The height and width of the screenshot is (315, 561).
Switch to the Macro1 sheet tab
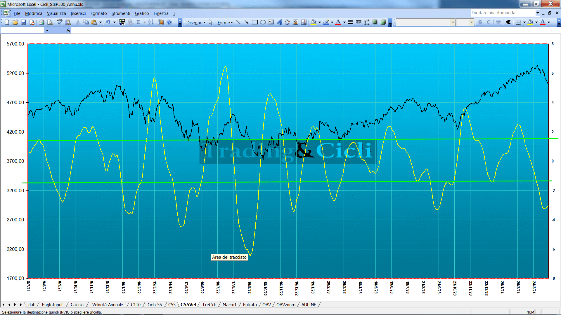pyautogui.click(x=229, y=304)
